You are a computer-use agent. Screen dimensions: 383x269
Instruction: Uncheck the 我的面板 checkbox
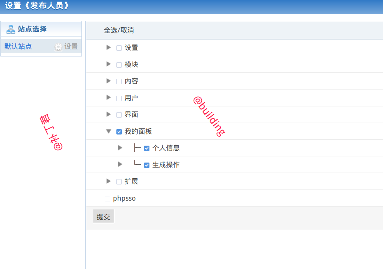point(119,131)
